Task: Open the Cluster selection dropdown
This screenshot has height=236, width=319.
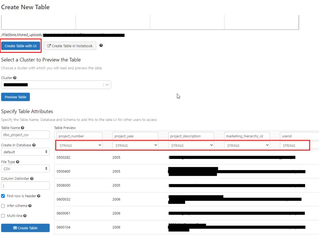Action: [x=106, y=85]
